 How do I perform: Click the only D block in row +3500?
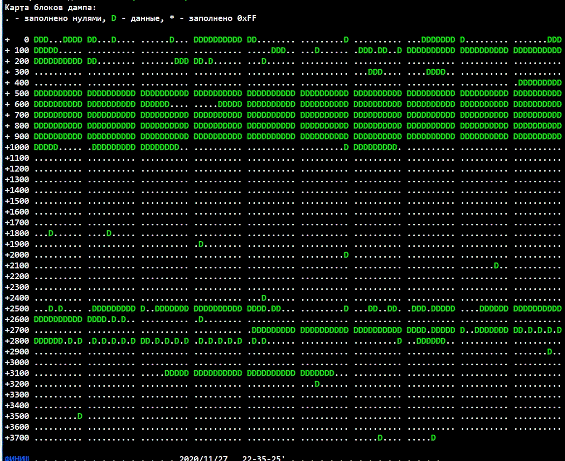[80, 416]
